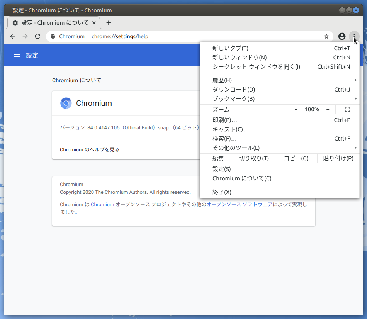This screenshot has height=319, width=367.
Task: Click 切り取り(T) in the edit row
Action: [254, 158]
